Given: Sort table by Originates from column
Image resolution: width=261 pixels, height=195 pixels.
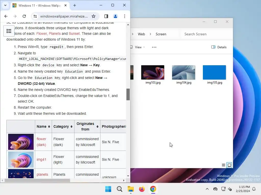Looking at the screenshot, I should (87, 126).
